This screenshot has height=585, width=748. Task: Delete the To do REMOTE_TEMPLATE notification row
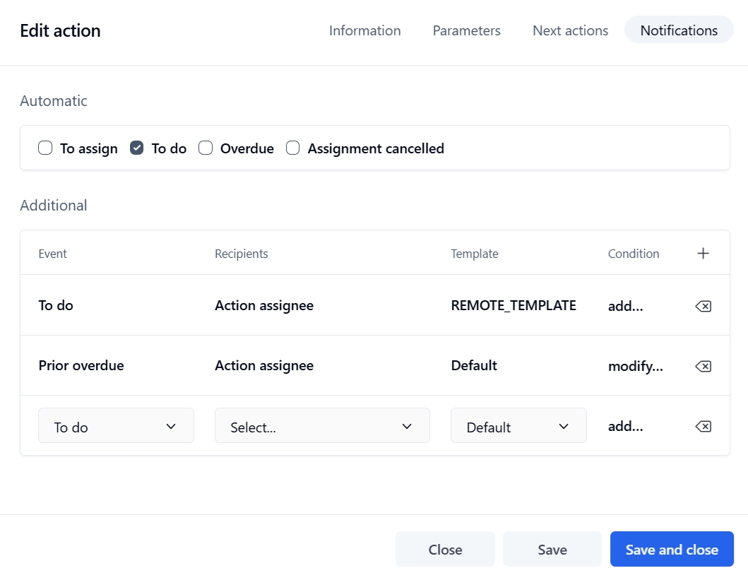pyautogui.click(x=703, y=306)
